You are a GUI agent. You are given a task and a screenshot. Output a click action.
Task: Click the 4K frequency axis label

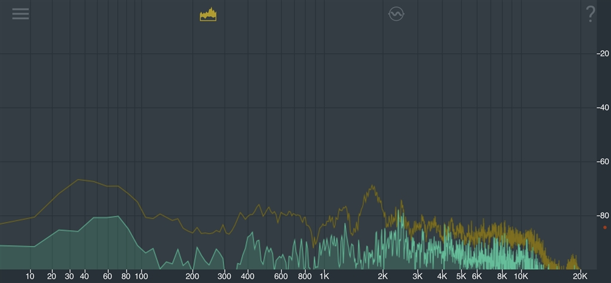442,276
